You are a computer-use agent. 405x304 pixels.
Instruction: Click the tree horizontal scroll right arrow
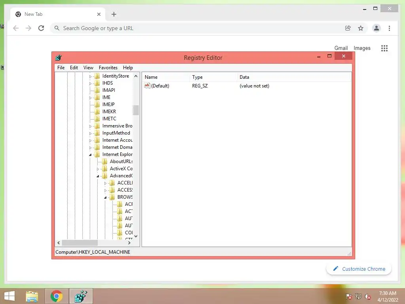129,243
